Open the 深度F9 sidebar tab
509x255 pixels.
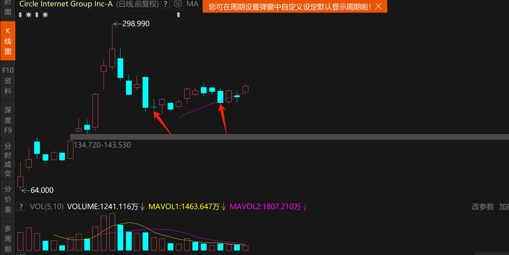coord(8,120)
